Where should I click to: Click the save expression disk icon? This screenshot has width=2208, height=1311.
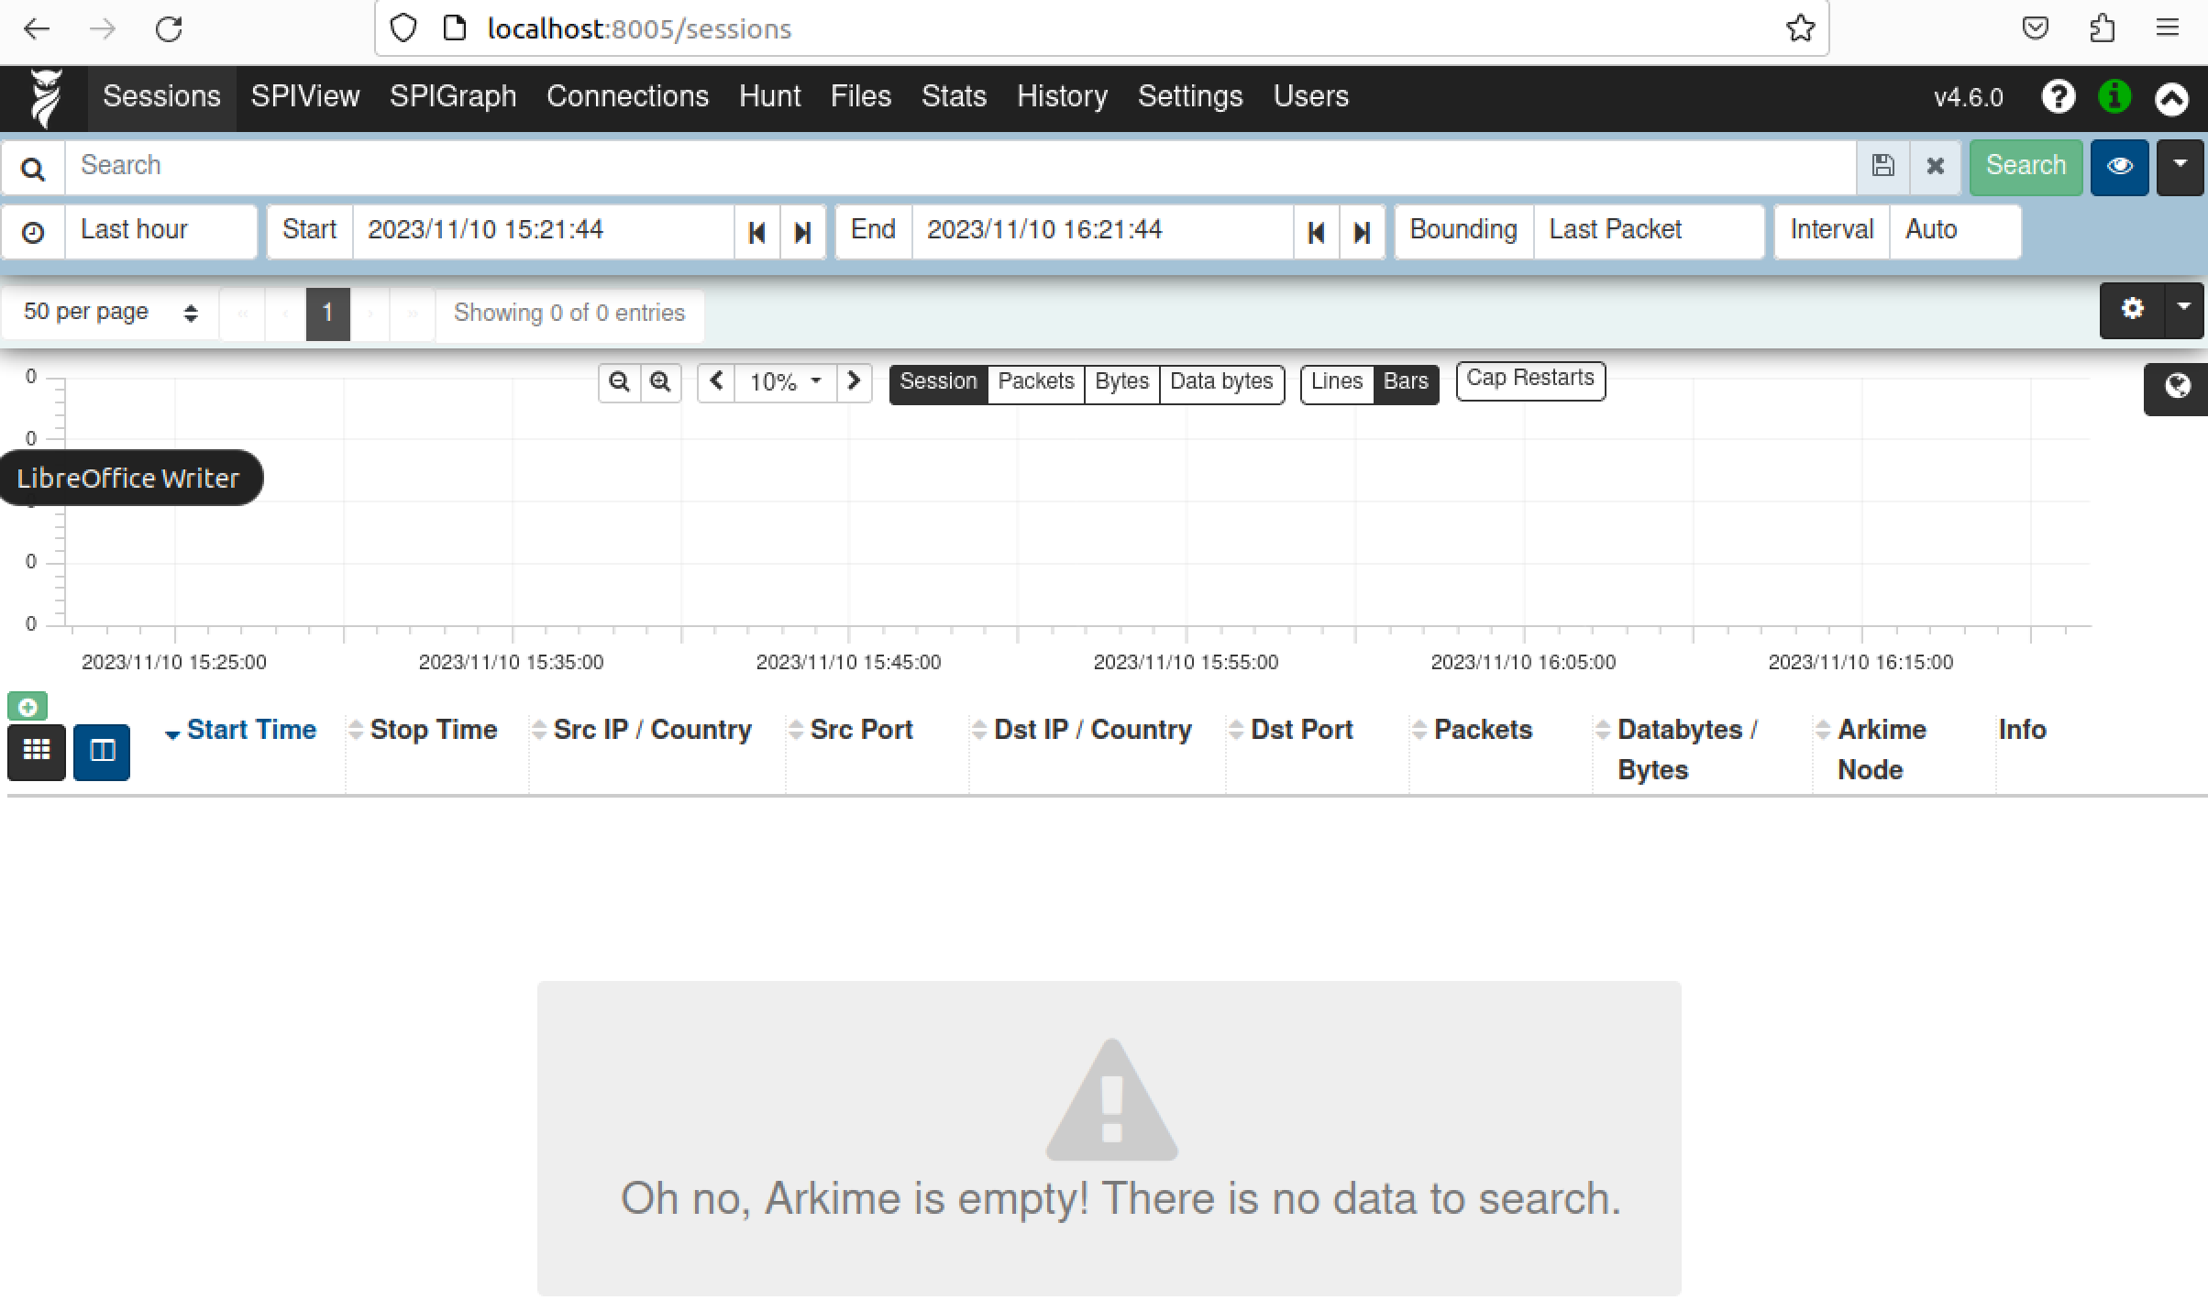click(x=1882, y=166)
